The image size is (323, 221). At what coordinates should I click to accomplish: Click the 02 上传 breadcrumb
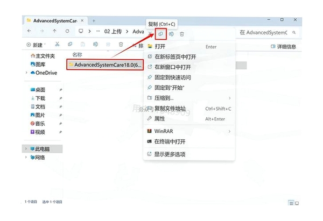(x=113, y=32)
